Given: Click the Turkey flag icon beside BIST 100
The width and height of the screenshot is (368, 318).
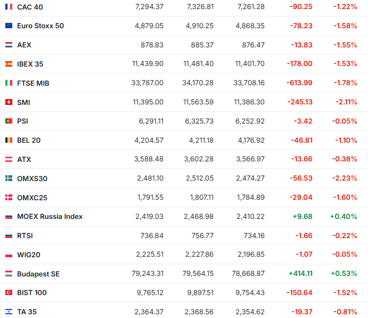Looking at the screenshot, I should tap(9, 293).
